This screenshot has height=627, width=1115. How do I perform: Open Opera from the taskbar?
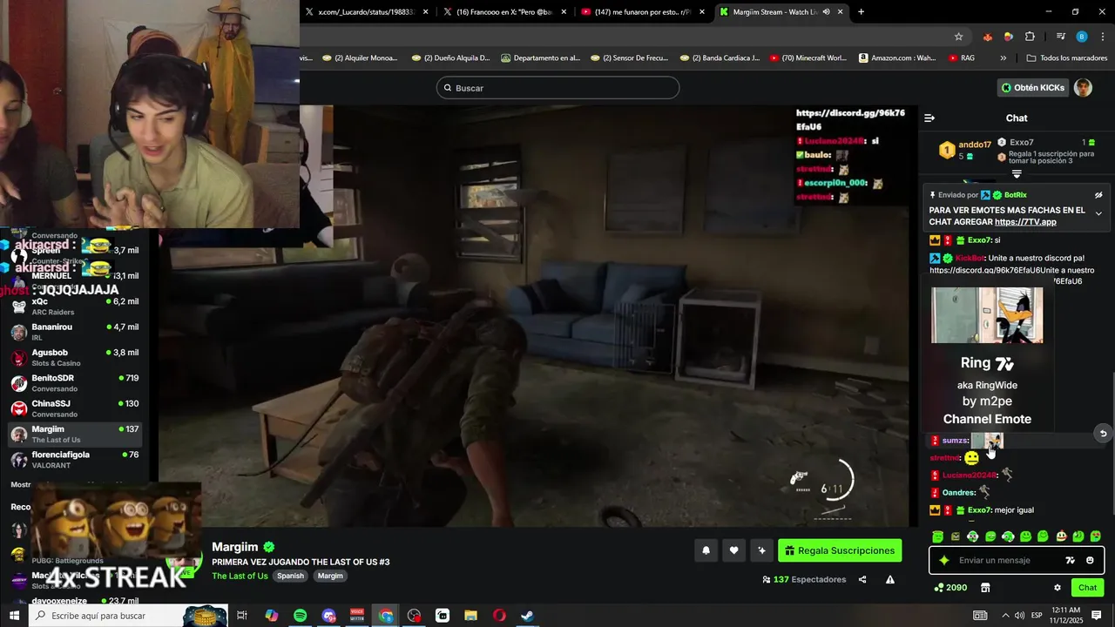pos(499,616)
